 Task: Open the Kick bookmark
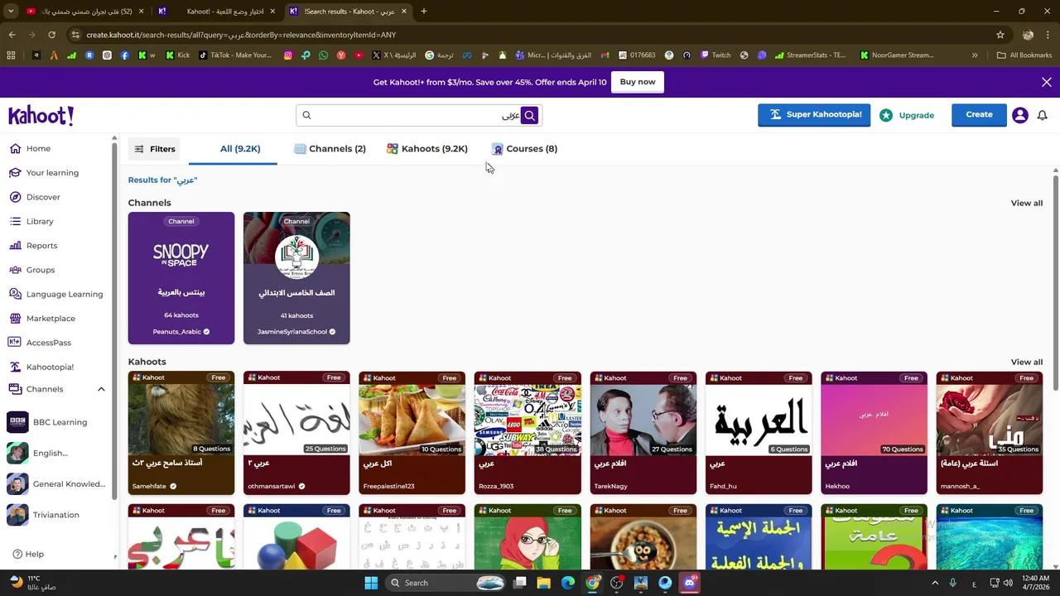pos(177,55)
